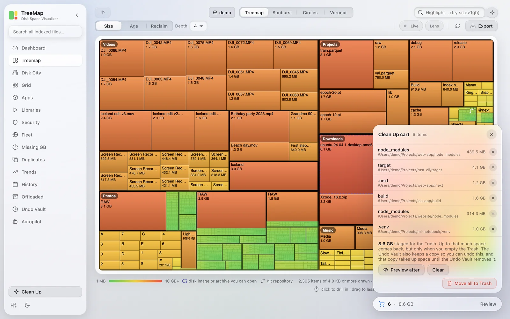This screenshot has height=319, width=510.
Task: Click Review in the cart bar
Action: (488, 304)
